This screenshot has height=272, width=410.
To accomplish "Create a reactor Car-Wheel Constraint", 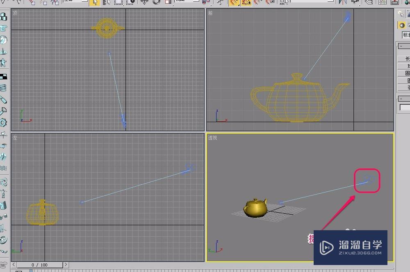I will point(3,240).
